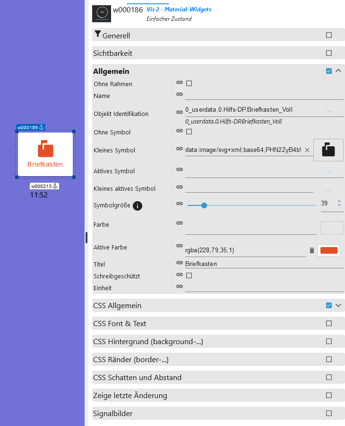Click the panel splitter drag handle
The image size is (345, 426).
[x=86, y=238]
